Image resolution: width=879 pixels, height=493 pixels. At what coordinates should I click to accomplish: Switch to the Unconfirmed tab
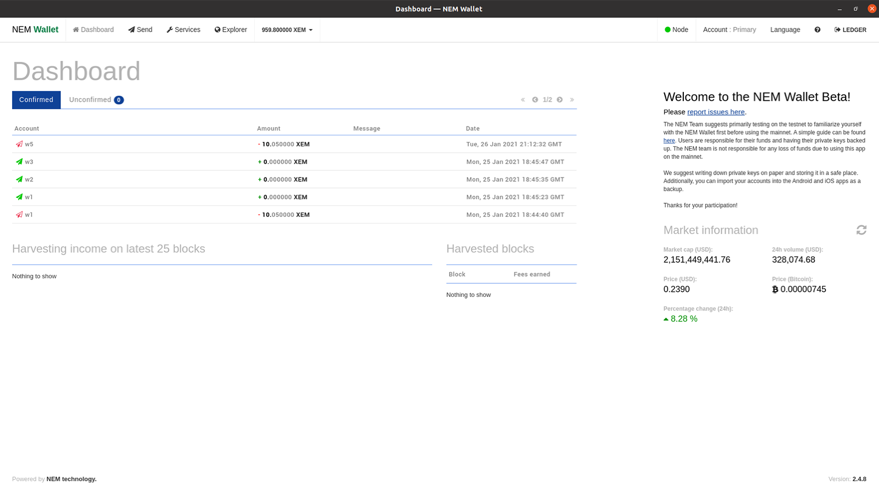(96, 100)
